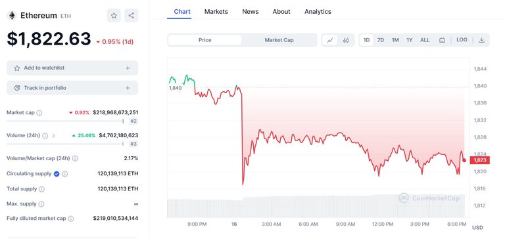
Task: Switch to line chart view icon
Action: [330, 40]
